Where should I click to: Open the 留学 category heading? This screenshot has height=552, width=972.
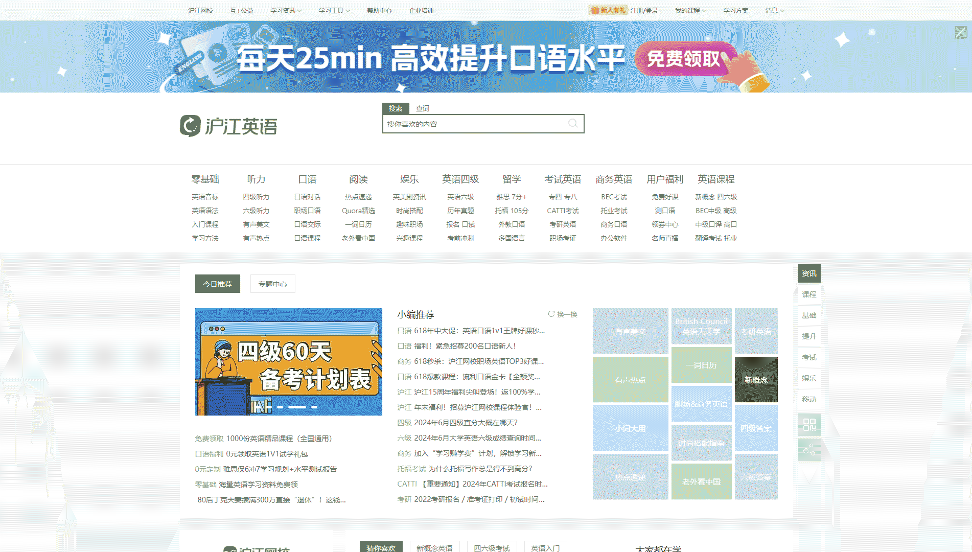[x=512, y=179]
